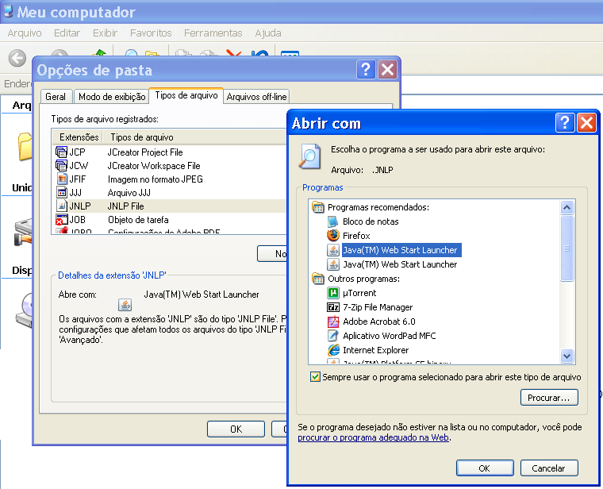The width and height of the screenshot is (603, 489).
Task: Select the Bloco de notas program icon
Action: pos(332,221)
